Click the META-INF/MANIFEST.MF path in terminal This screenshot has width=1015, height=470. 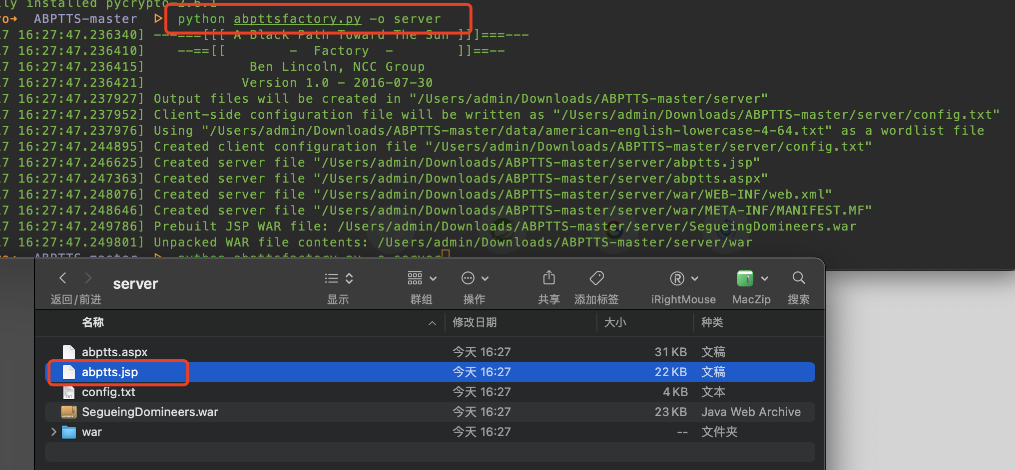[593, 211]
